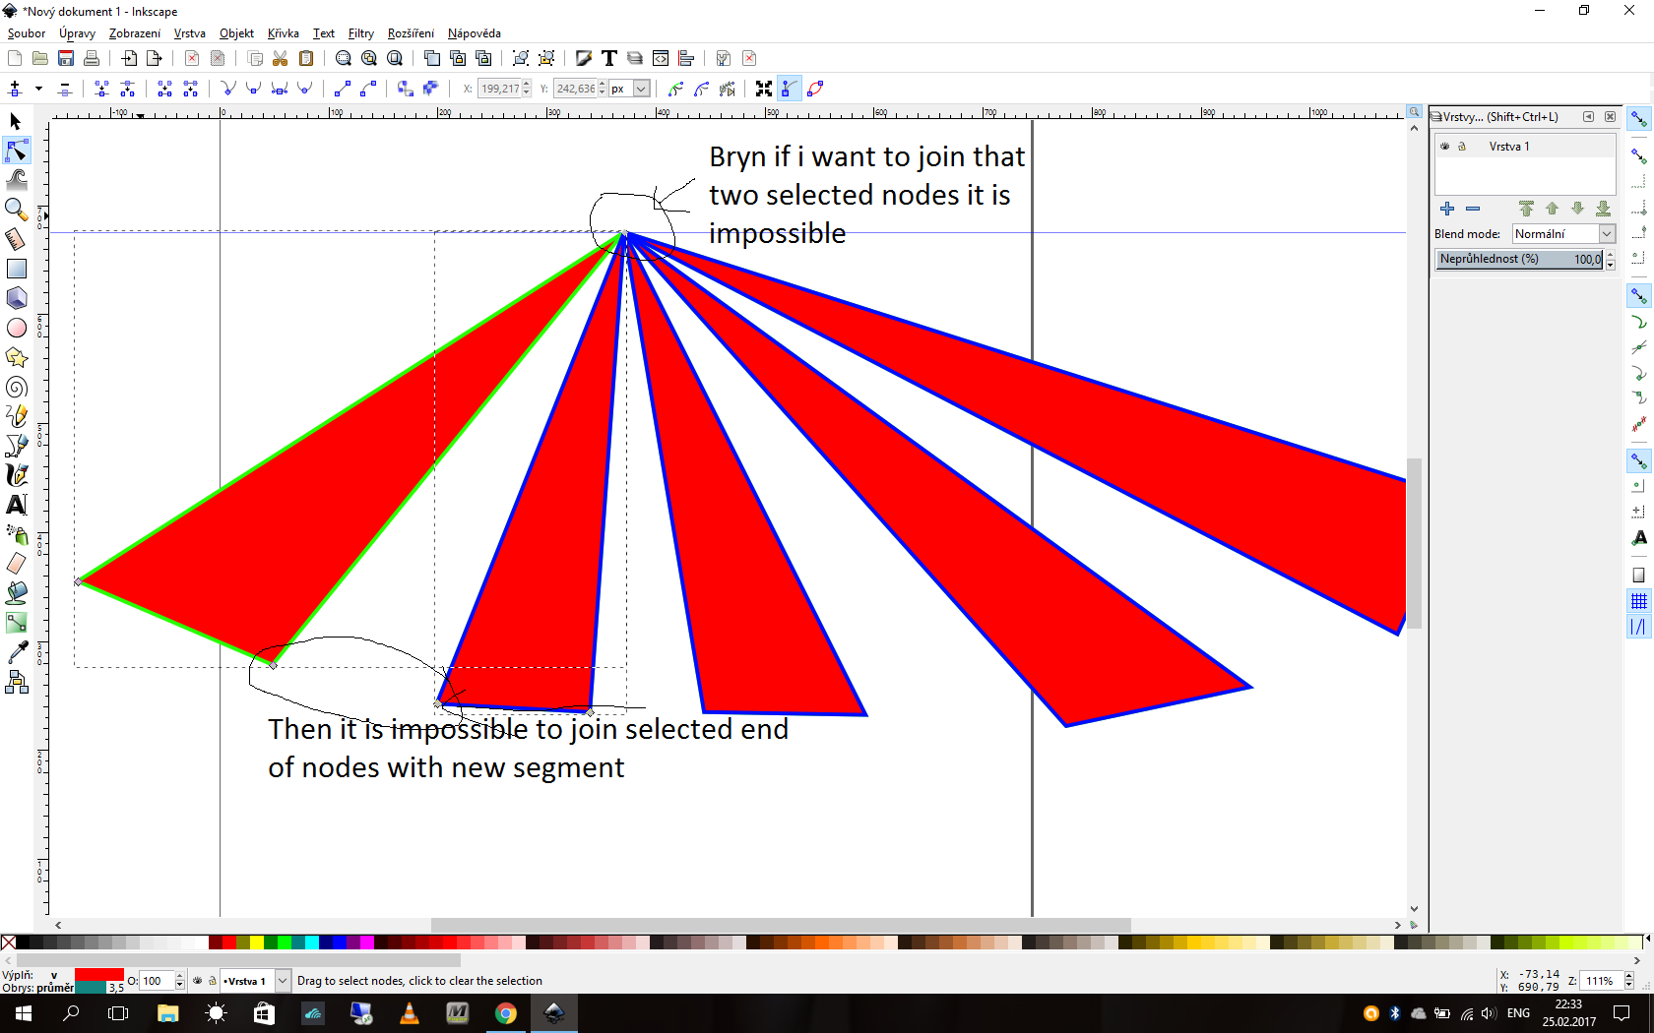Toggle visibility eye of Vrstva 1
This screenshot has height=1033, width=1654.
pos(1445,147)
